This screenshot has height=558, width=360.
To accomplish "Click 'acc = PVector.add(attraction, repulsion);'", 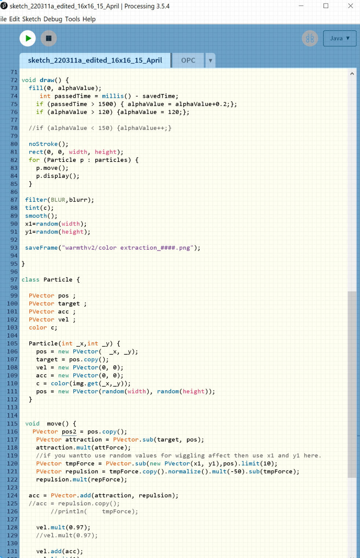I will (103, 496).
